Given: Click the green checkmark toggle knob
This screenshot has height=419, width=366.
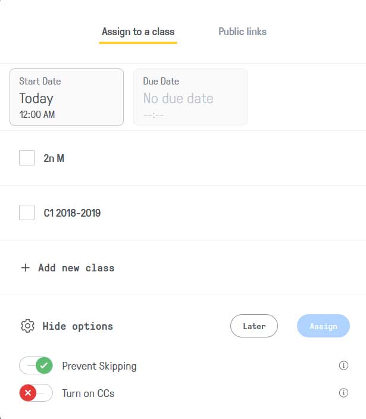Looking at the screenshot, I should click(x=44, y=365).
